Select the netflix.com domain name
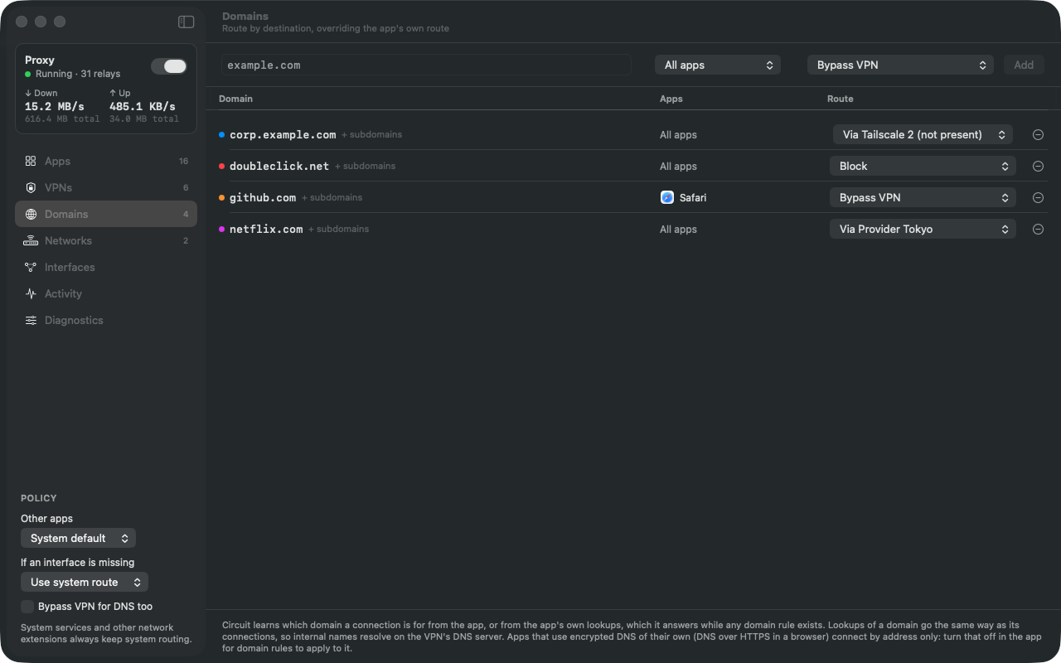The width and height of the screenshot is (1061, 663). point(266,229)
